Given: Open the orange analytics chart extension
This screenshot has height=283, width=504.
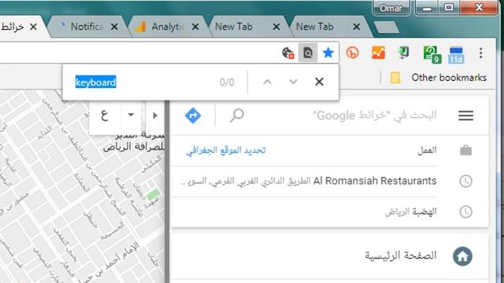Looking at the screenshot, I should [378, 53].
